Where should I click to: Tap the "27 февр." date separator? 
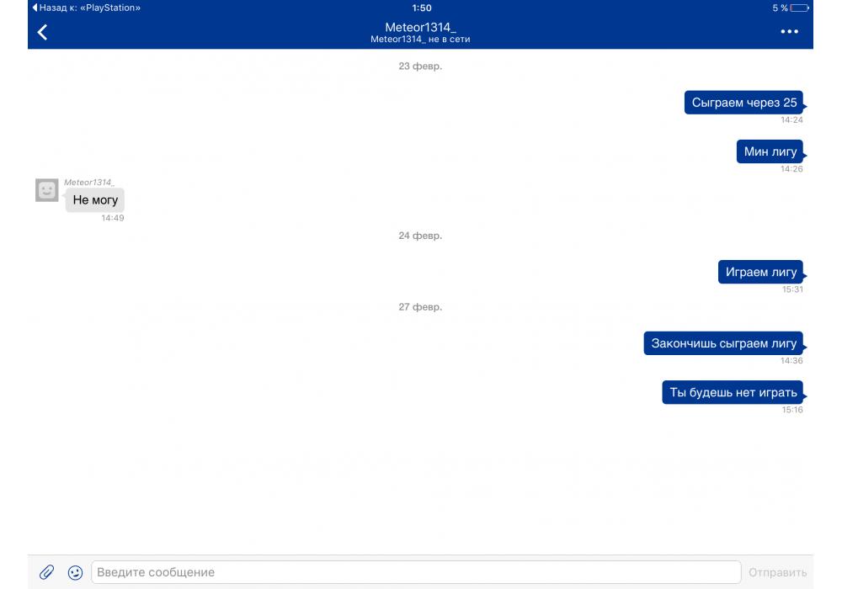(420, 307)
